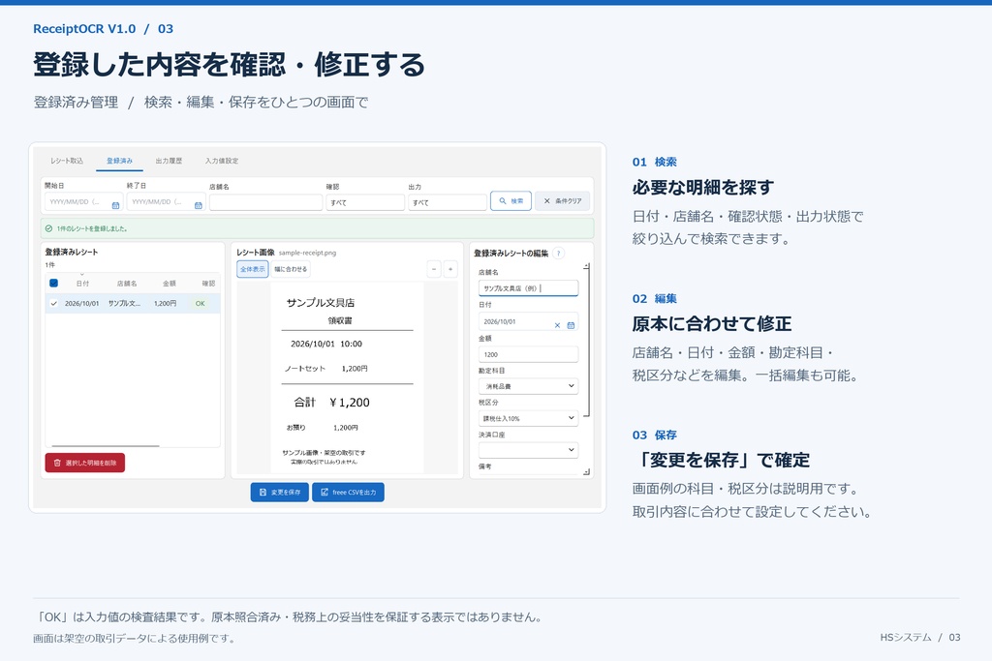Click the 金額 column header in receipt list
This screenshot has height=661, width=992.
[x=170, y=284]
